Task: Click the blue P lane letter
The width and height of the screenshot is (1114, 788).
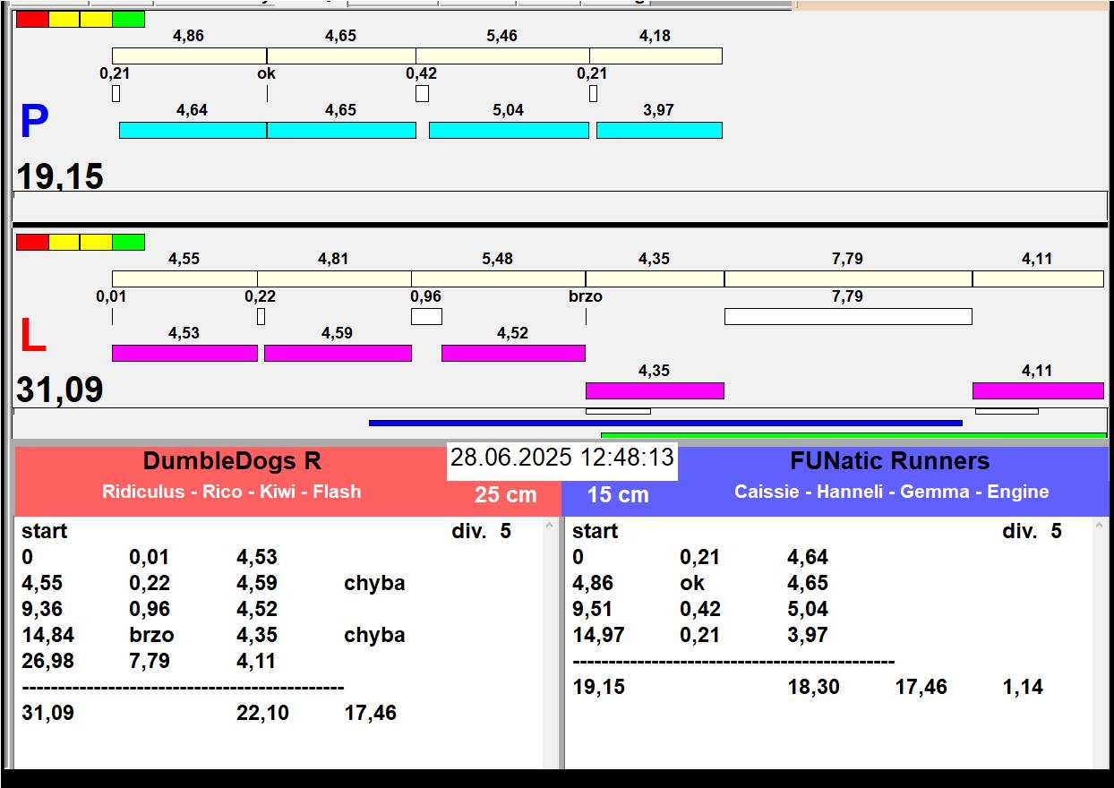Action: (34, 123)
